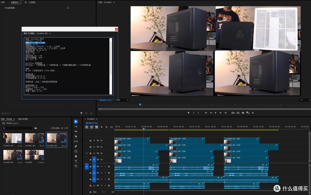
Task: Open the 1/4 playback resolution dropdown
Action: pyautogui.click(x=305, y=100)
